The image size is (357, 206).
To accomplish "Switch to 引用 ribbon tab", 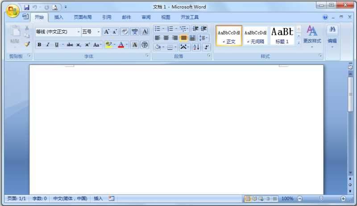I will click(107, 17).
